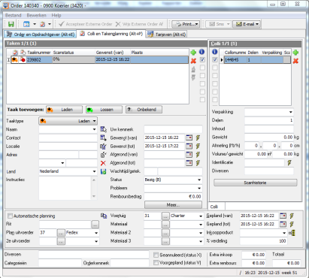
Task: Click address book icon next to Naam
Action: coord(103,129)
